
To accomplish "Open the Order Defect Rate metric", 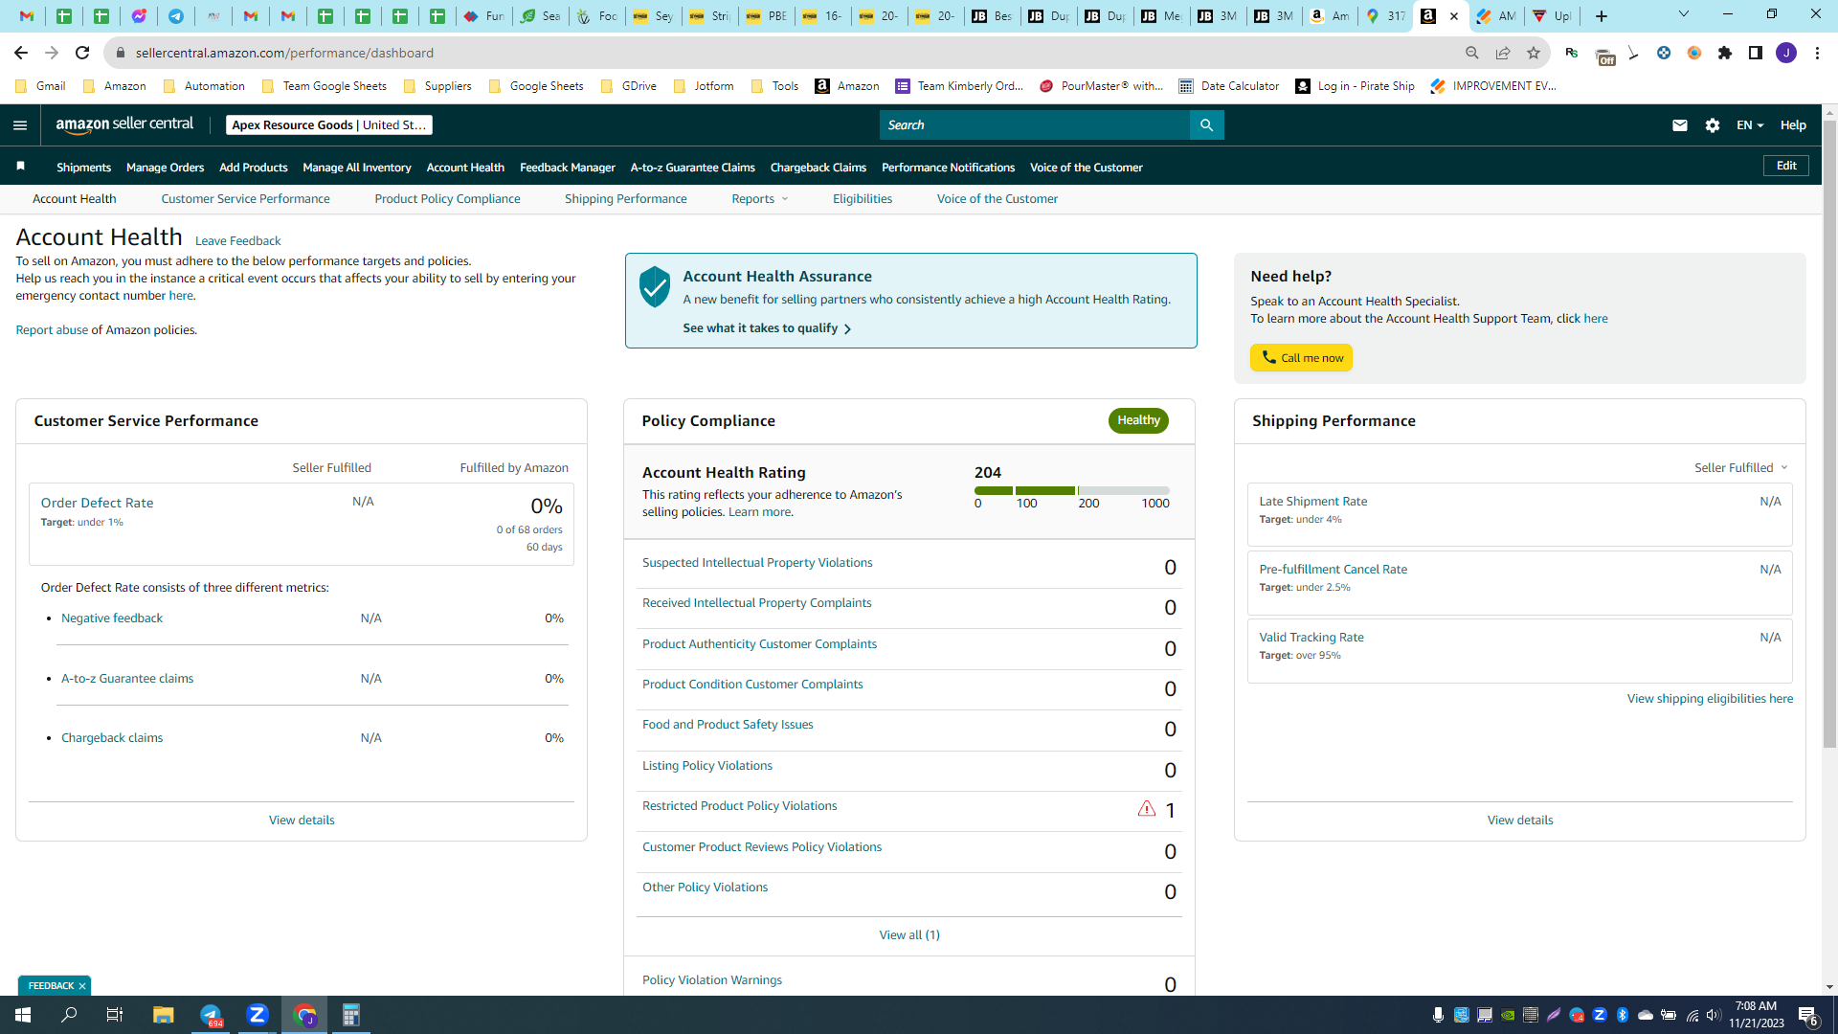I will coord(97,503).
